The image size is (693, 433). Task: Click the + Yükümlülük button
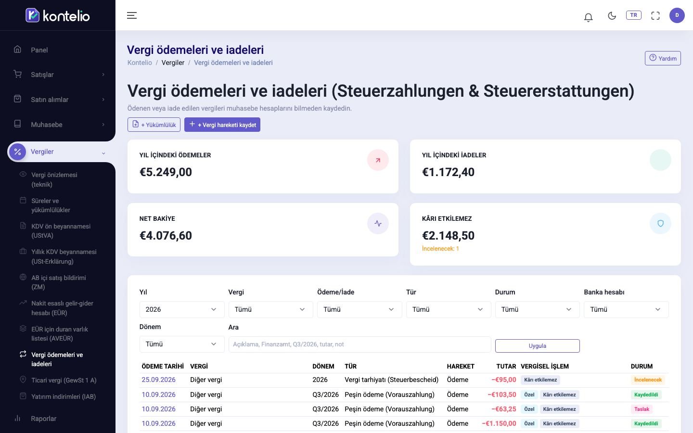click(154, 125)
